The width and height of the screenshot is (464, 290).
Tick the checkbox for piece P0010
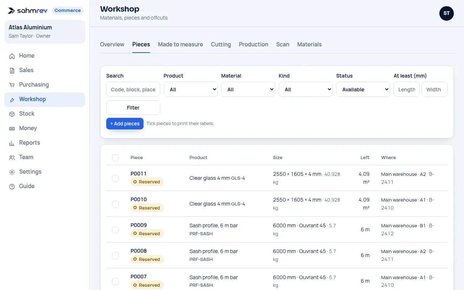(115, 204)
